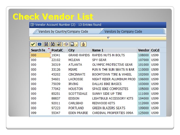180x135 pixels.
Task: Click the GRAND RAPIDS city cell
Action: point(79,55)
